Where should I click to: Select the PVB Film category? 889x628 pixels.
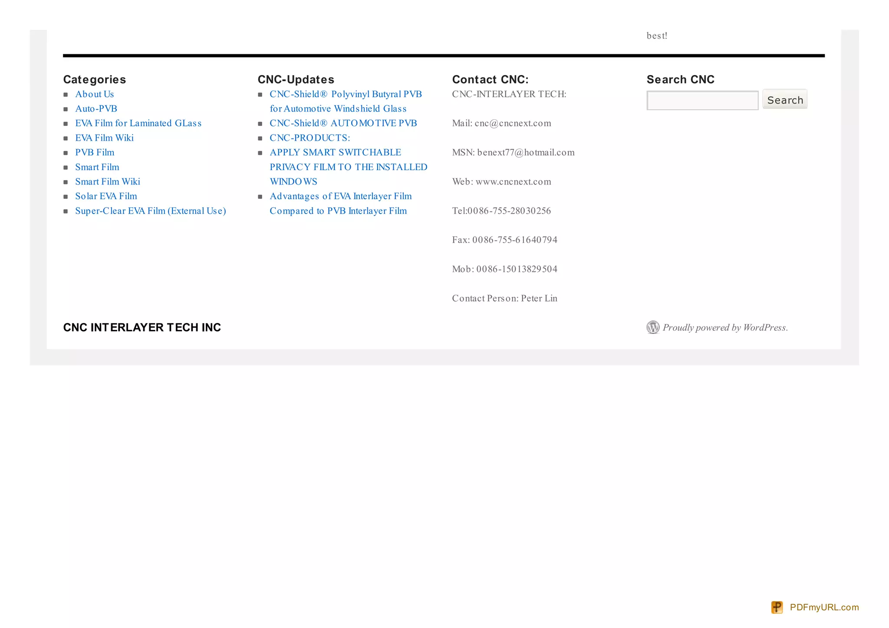tap(95, 152)
